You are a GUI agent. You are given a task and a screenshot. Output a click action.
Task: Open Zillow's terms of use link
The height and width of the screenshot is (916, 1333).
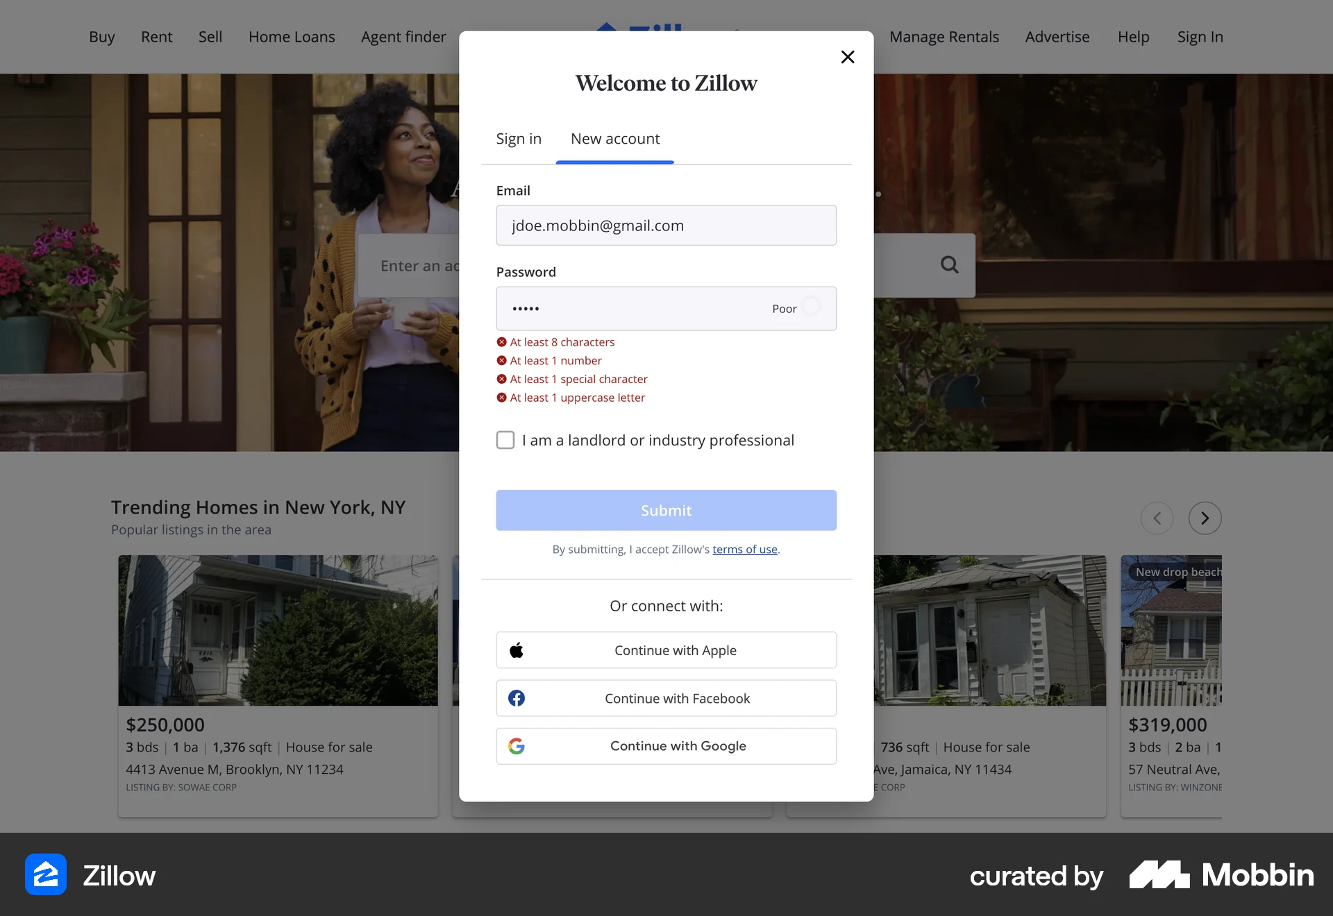click(x=744, y=549)
